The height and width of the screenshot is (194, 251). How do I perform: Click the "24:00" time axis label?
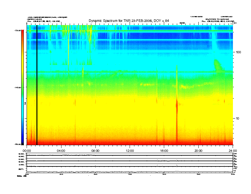pos(233,151)
